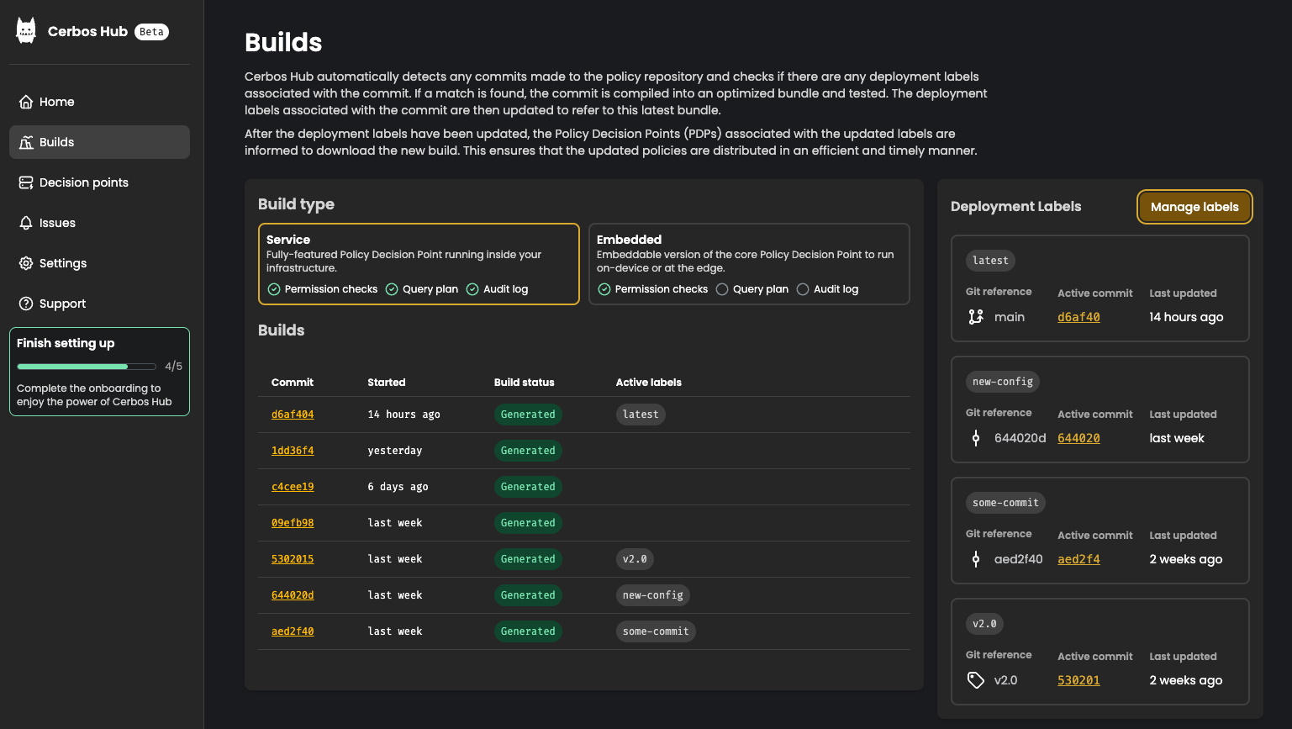Open Home in the sidebar
The image size is (1292, 729).
tap(99, 102)
